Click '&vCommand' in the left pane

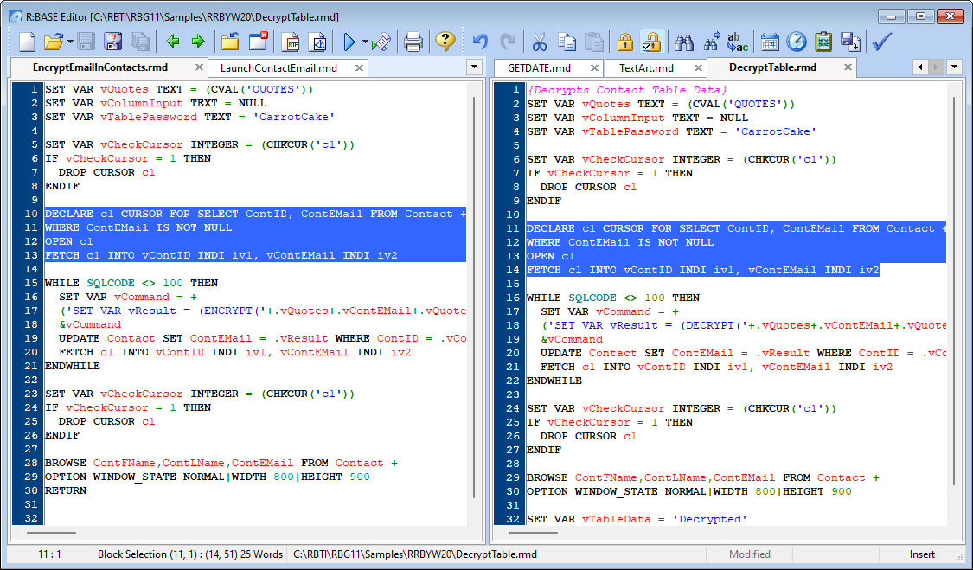coord(90,324)
